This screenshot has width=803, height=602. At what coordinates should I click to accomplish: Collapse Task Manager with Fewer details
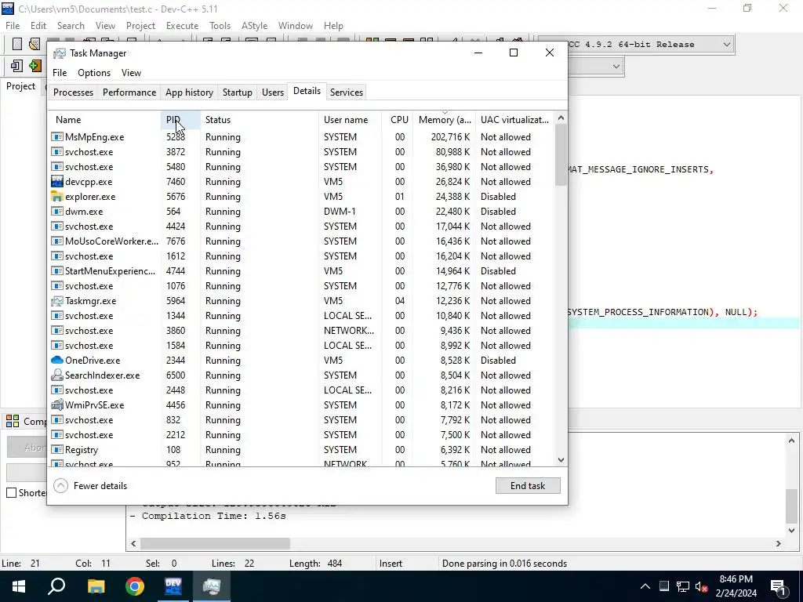pyautogui.click(x=90, y=486)
